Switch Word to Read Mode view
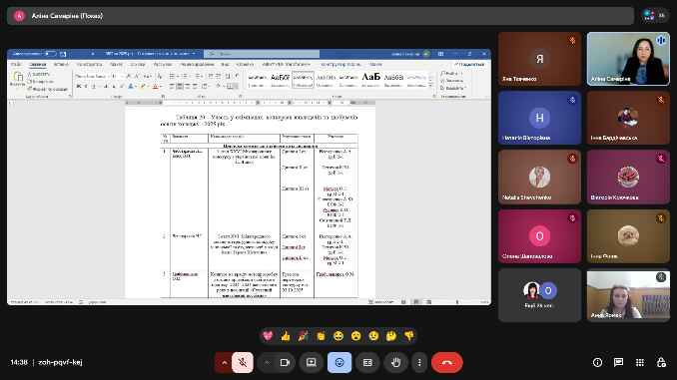The width and height of the screenshot is (677, 380). coord(403,302)
